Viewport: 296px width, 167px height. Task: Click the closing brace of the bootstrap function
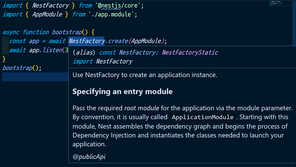(x=4, y=59)
